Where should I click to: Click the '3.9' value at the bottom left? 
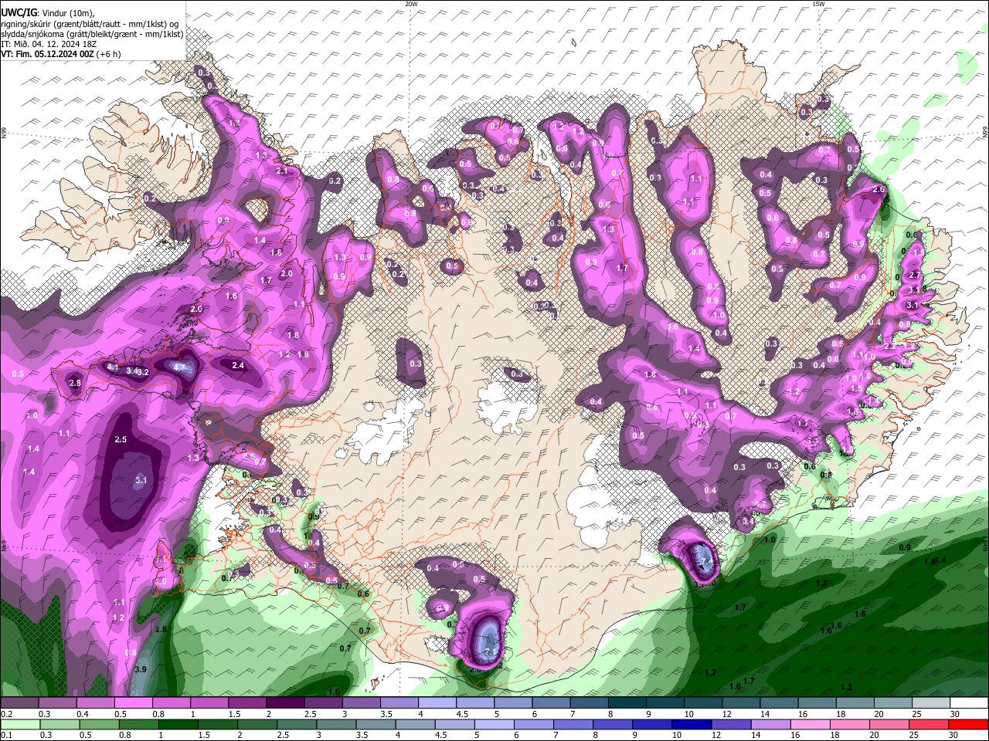pyautogui.click(x=141, y=669)
